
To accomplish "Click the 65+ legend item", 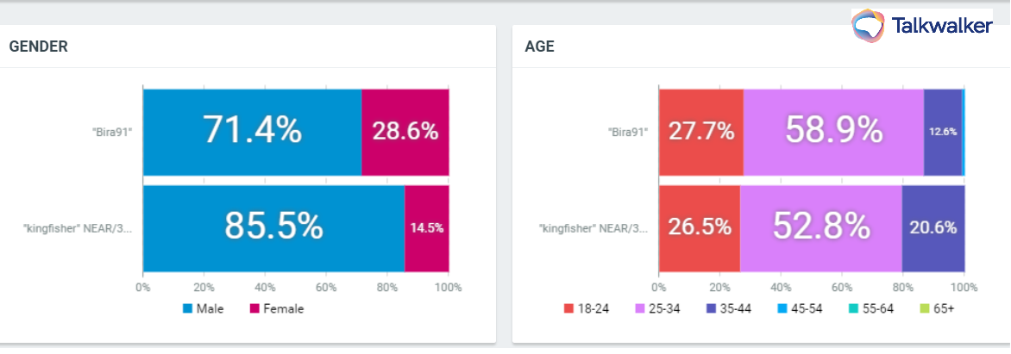I will pos(935,308).
